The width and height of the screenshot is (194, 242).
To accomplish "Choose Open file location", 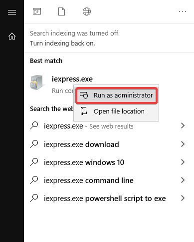I will pyautogui.click(x=116, y=111).
